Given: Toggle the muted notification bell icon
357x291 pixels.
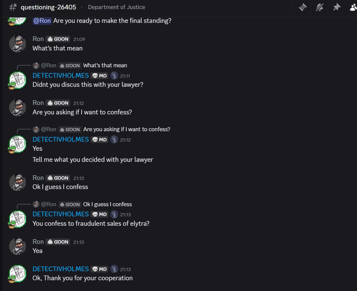Looking at the screenshot, I should (320, 7).
